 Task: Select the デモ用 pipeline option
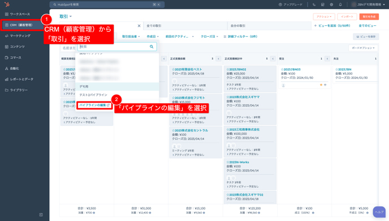point(117,87)
